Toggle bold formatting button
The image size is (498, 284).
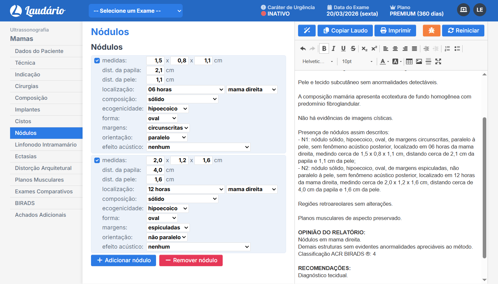point(324,48)
